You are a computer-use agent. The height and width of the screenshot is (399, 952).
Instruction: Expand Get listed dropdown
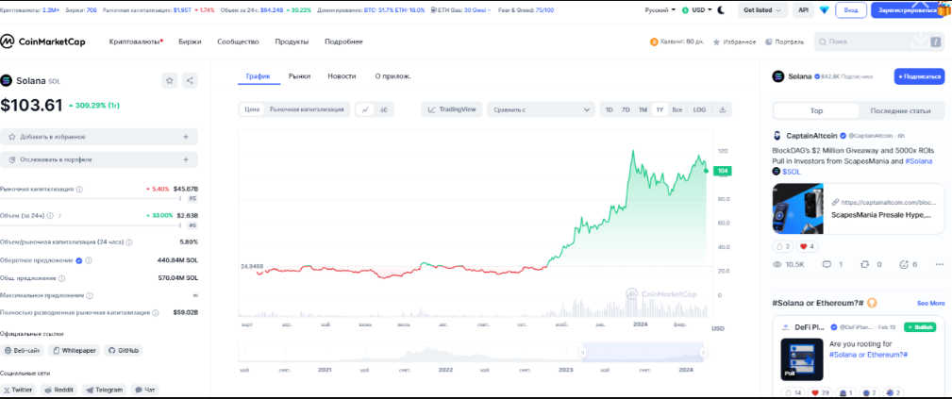(x=762, y=10)
